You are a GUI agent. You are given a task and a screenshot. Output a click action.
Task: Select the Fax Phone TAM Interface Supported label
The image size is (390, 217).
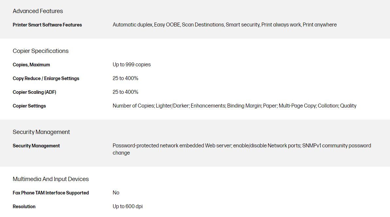coord(51,193)
